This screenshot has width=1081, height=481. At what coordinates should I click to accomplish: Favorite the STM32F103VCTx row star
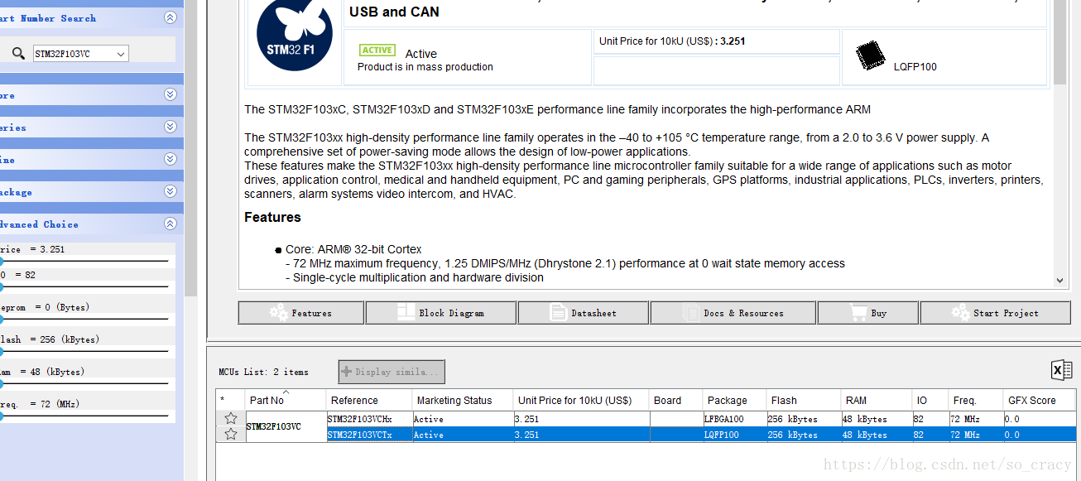(231, 434)
